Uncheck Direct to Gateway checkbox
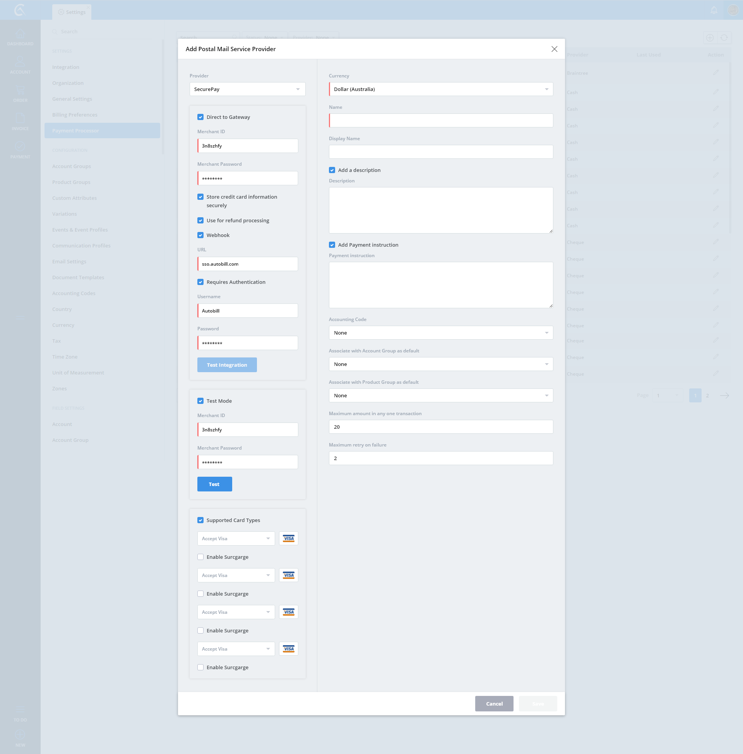Viewport: 743px width, 754px height. pyautogui.click(x=200, y=117)
